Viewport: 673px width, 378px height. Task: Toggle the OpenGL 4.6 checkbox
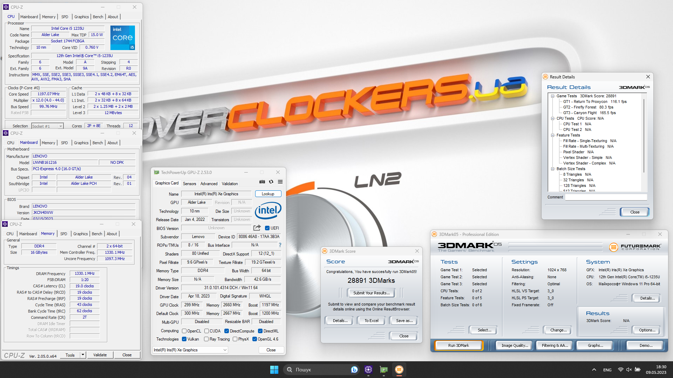click(x=254, y=339)
